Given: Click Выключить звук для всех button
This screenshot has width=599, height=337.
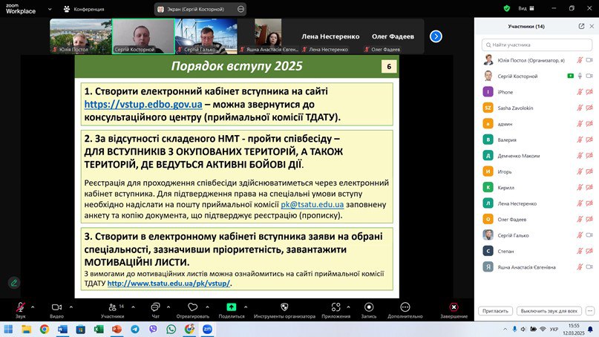Looking at the screenshot, I should click(549, 311).
